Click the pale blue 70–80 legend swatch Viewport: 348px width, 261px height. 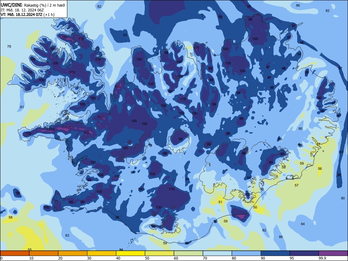pos(217,253)
